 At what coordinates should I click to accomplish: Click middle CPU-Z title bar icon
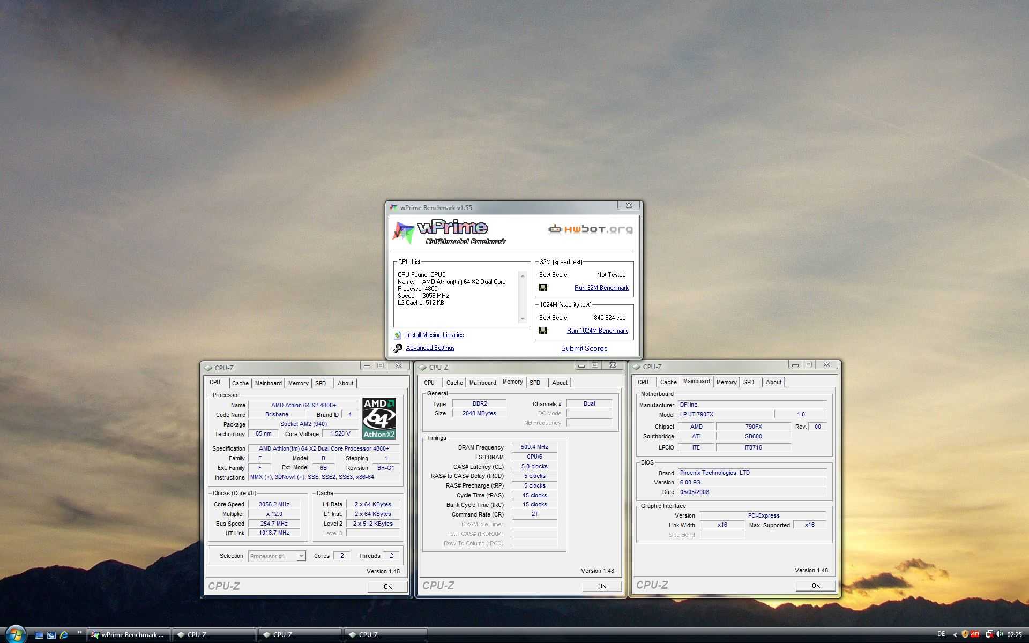422,368
